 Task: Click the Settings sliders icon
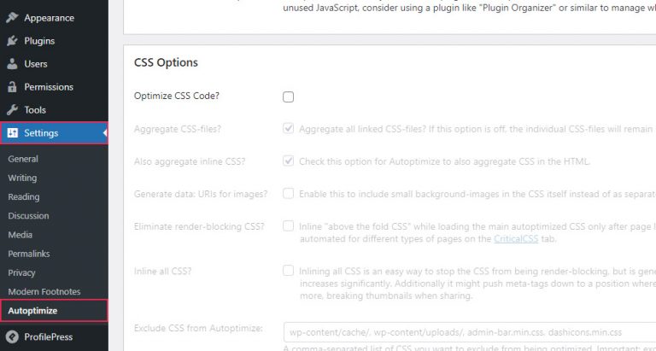coord(13,133)
